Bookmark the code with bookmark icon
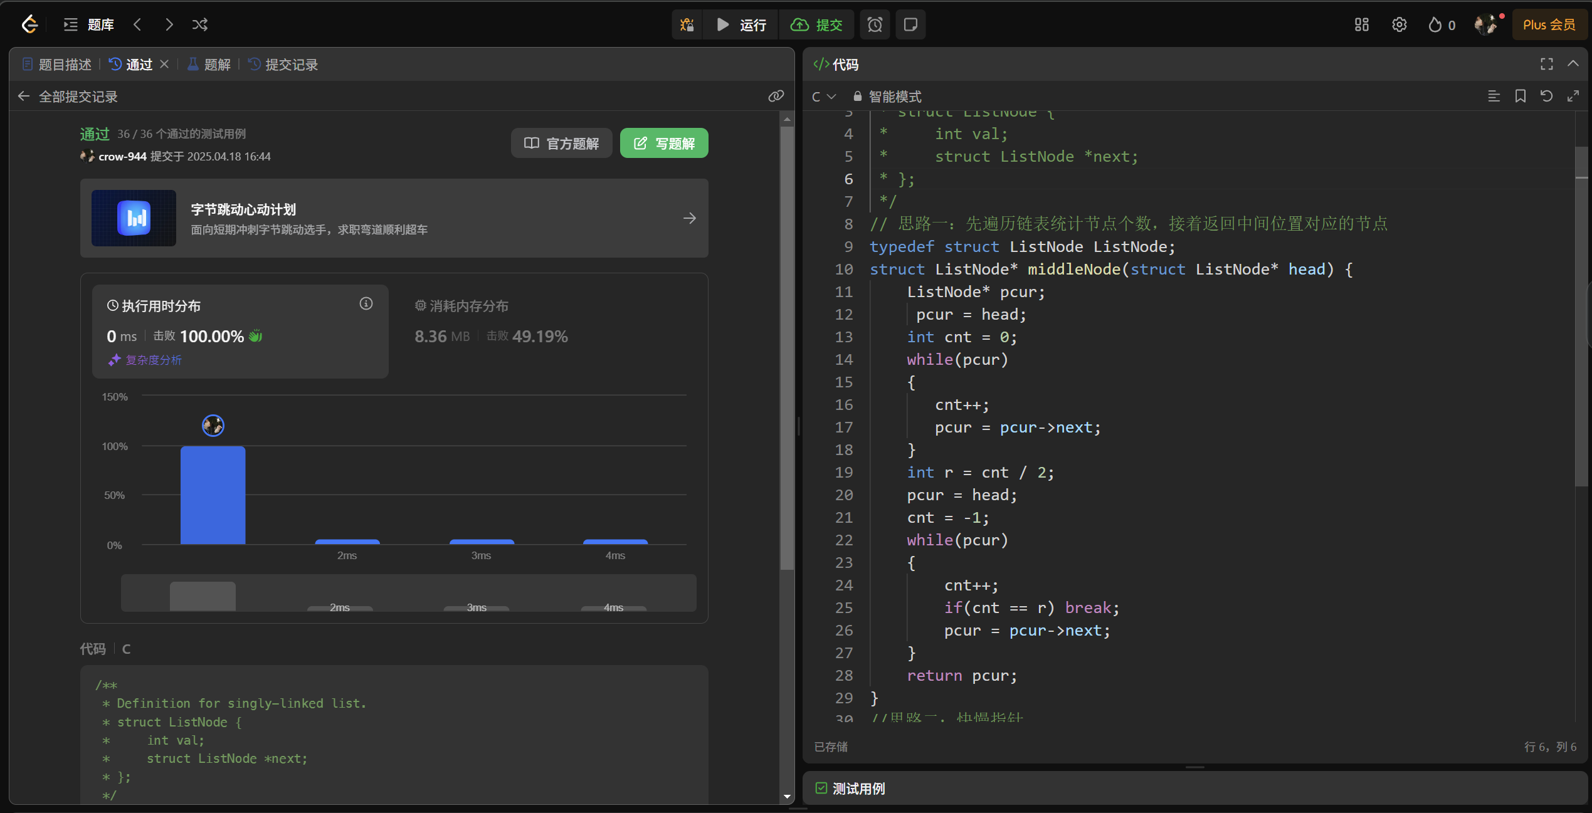This screenshot has width=1592, height=813. pos(1520,96)
